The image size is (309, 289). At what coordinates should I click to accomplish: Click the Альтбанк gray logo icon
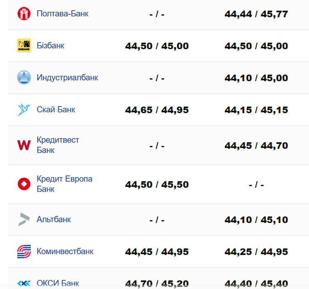point(24,219)
